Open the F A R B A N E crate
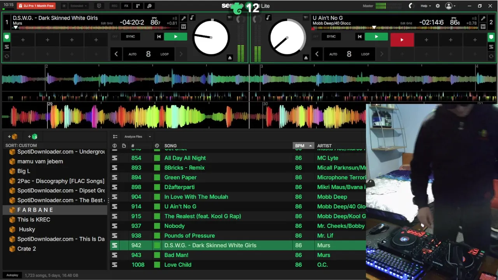 coord(54,210)
